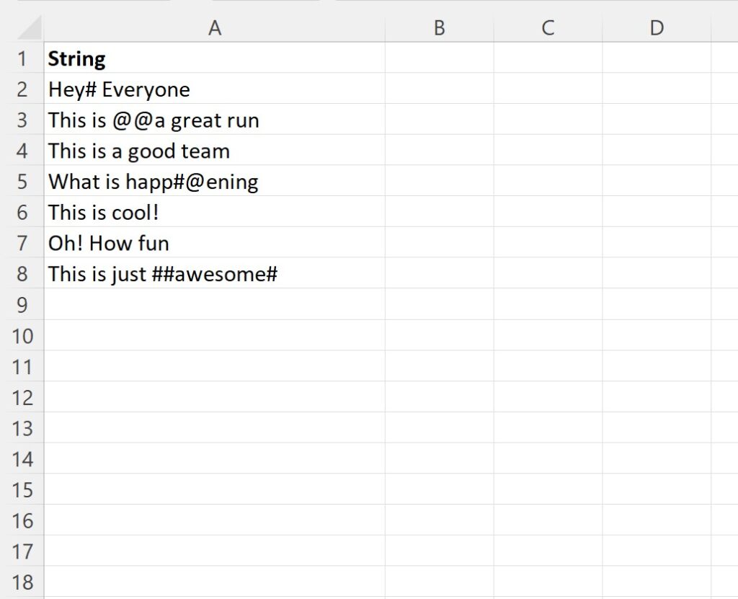
Task: Select row 4 header
Action: [x=22, y=151]
